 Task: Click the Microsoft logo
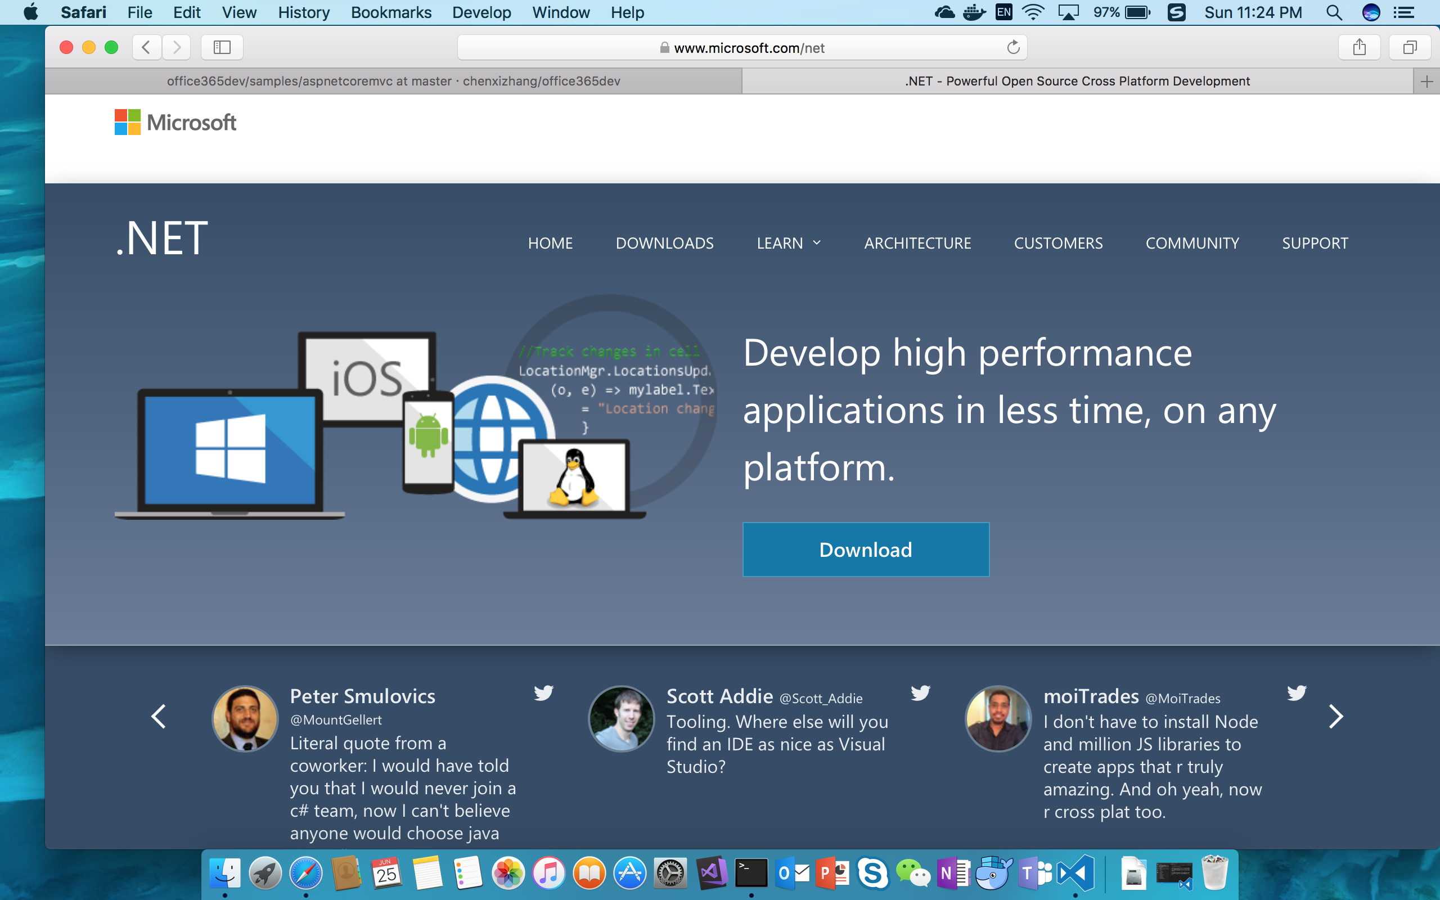[x=175, y=122]
